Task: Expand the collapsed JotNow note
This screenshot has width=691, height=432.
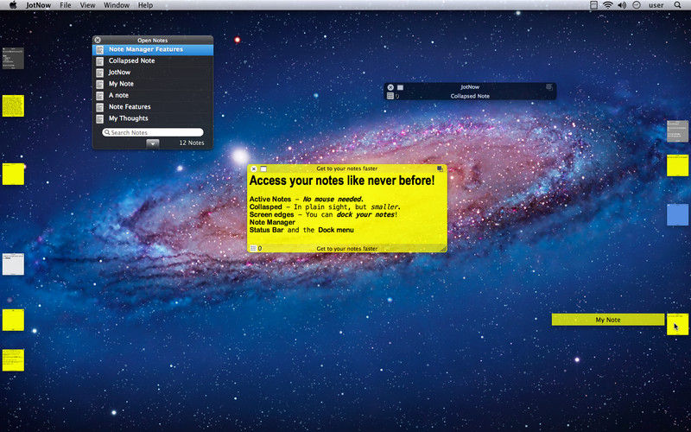Action: [400, 87]
